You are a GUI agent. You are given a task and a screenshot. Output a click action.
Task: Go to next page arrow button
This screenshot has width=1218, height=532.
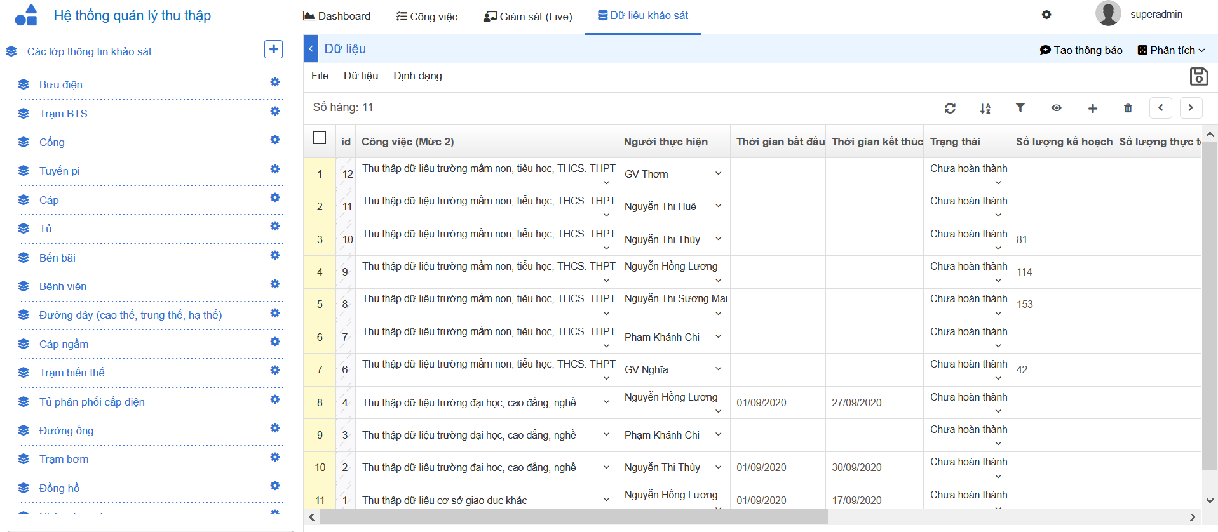click(x=1191, y=108)
